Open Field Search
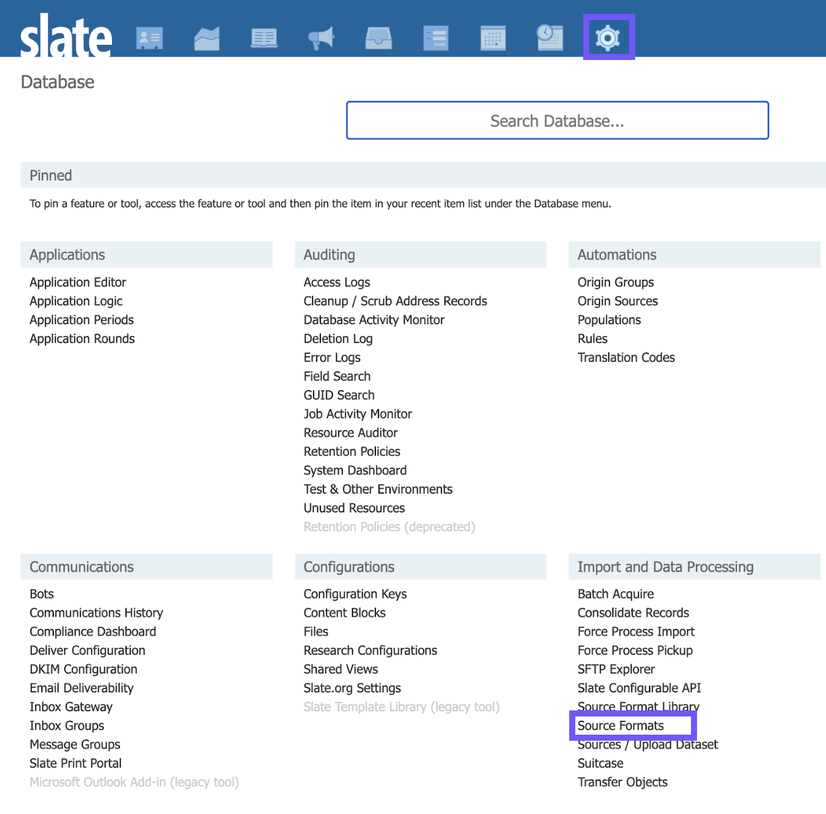Image resolution: width=826 pixels, height=814 pixels. click(337, 376)
